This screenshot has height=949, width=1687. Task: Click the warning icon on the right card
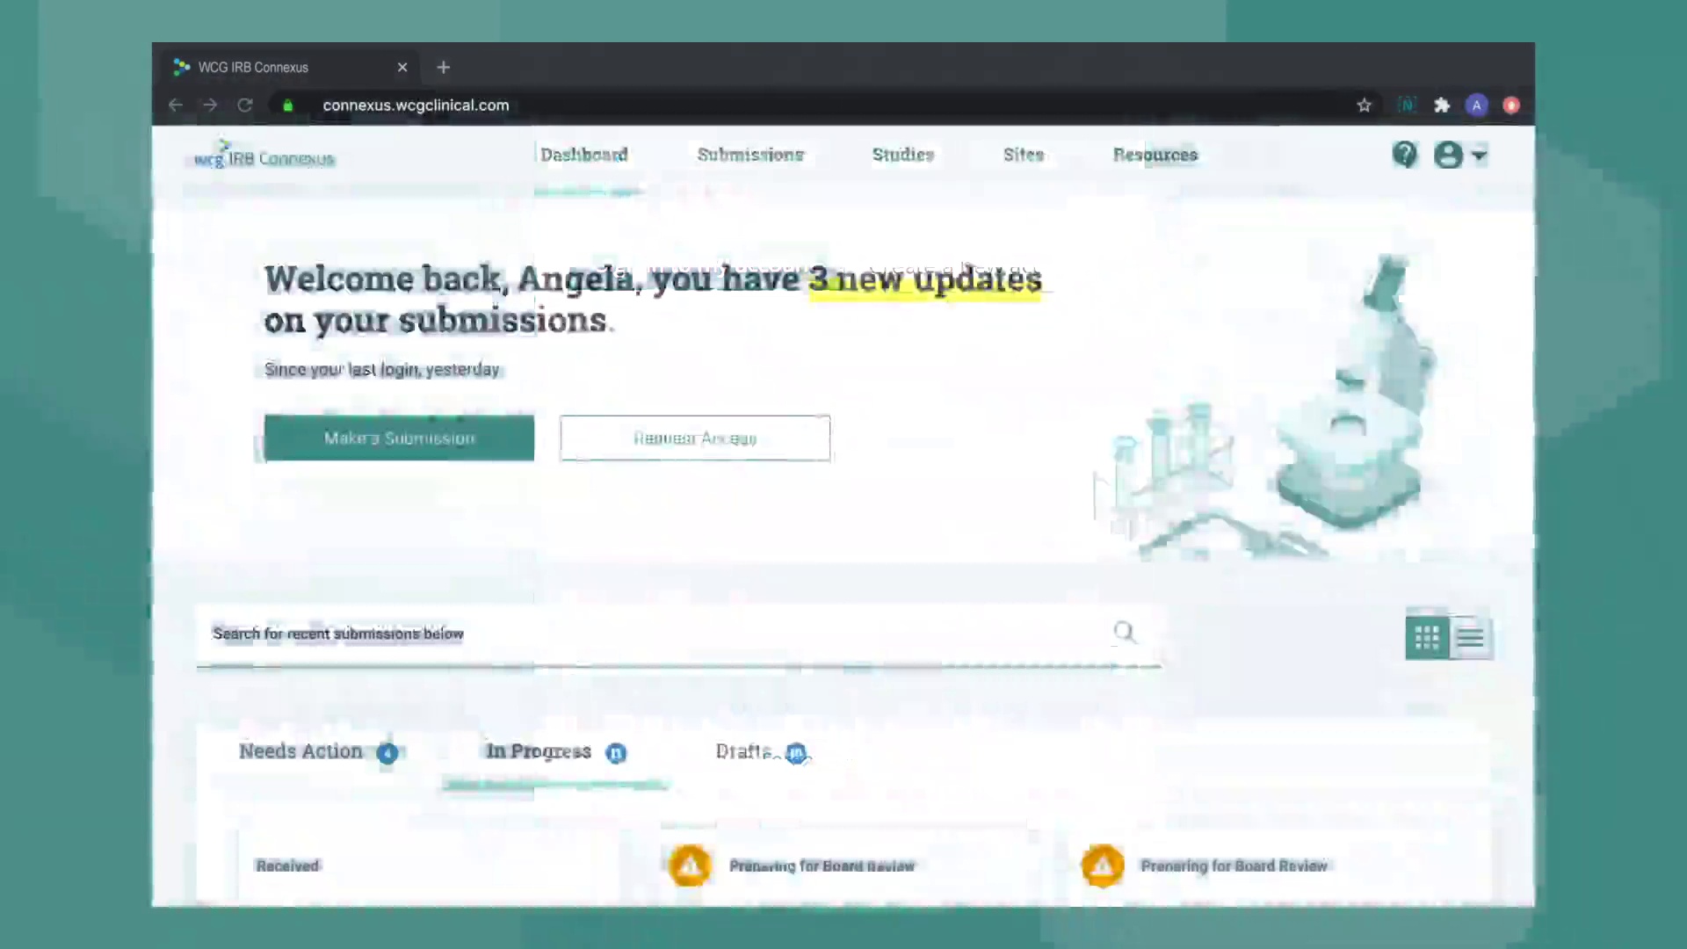[1103, 866]
